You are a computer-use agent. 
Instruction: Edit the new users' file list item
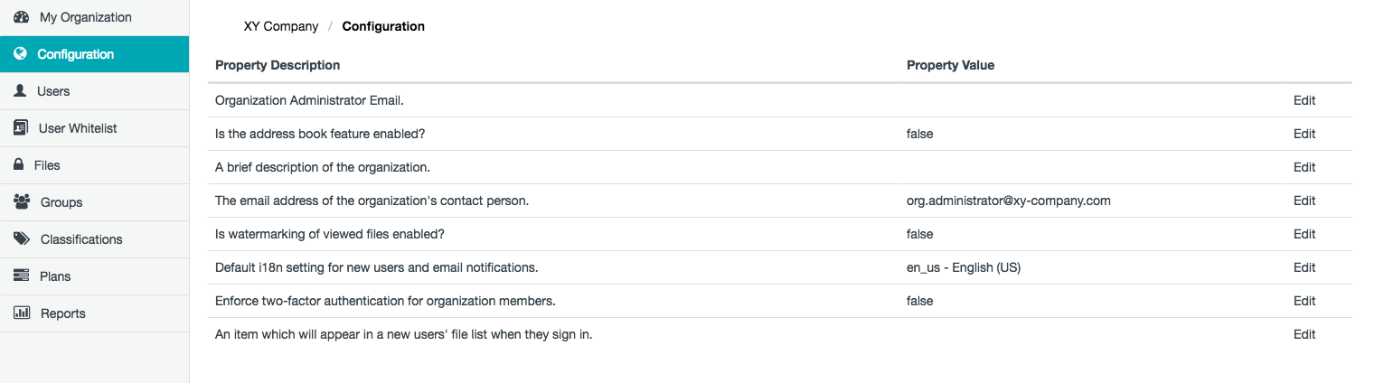pos(1304,334)
